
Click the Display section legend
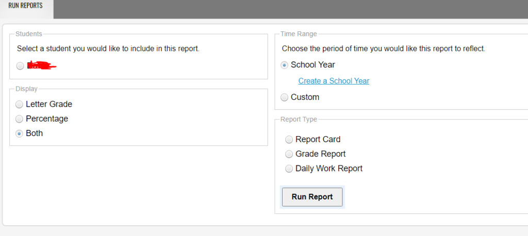(27, 89)
